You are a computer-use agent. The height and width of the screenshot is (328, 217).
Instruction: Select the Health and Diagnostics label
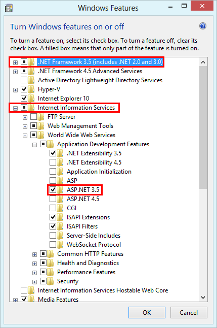pos(88,263)
